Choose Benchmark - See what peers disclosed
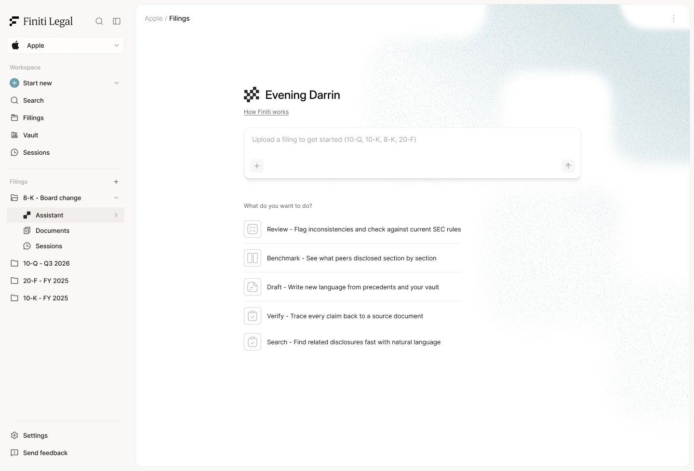The width and height of the screenshot is (694, 471). point(352,258)
